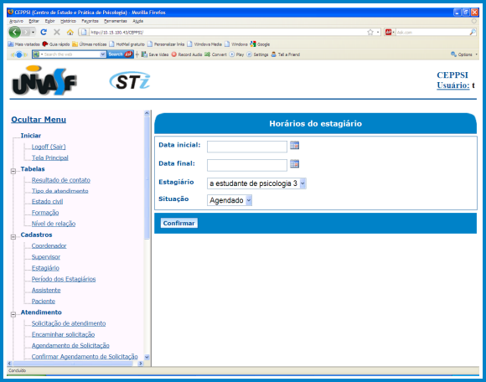Open the Situação dropdown showing Agendado
Image resolution: width=486 pixels, height=382 pixels.
(230, 200)
